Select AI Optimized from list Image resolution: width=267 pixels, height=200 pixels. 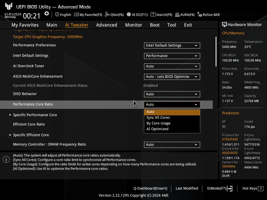pos(157,129)
